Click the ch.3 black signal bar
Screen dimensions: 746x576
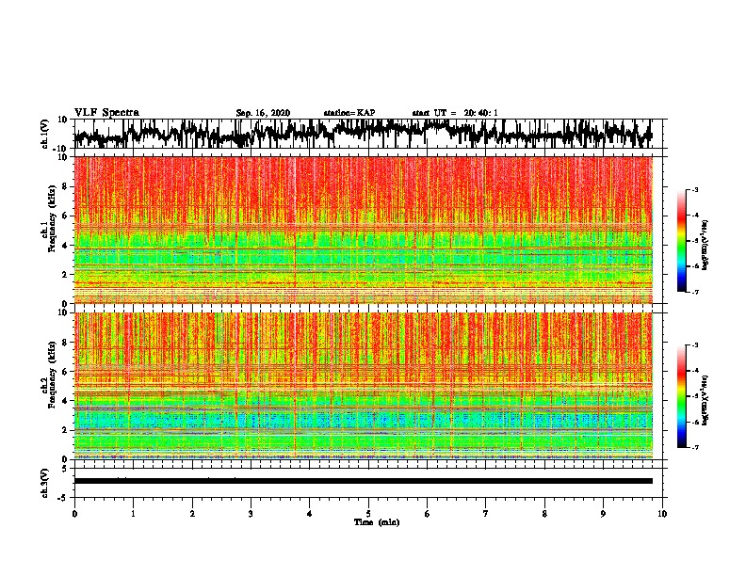(363, 481)
